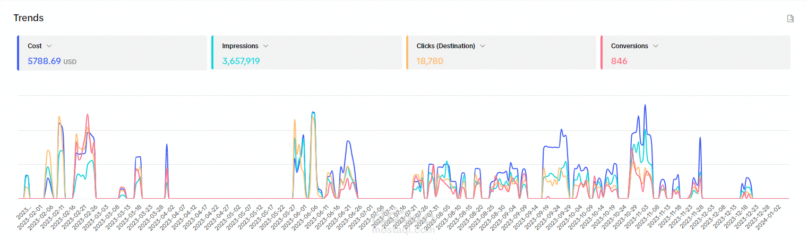Select the 5788.69 USD cost value
The width and height of the screenshot is (807, 240).
44,61
